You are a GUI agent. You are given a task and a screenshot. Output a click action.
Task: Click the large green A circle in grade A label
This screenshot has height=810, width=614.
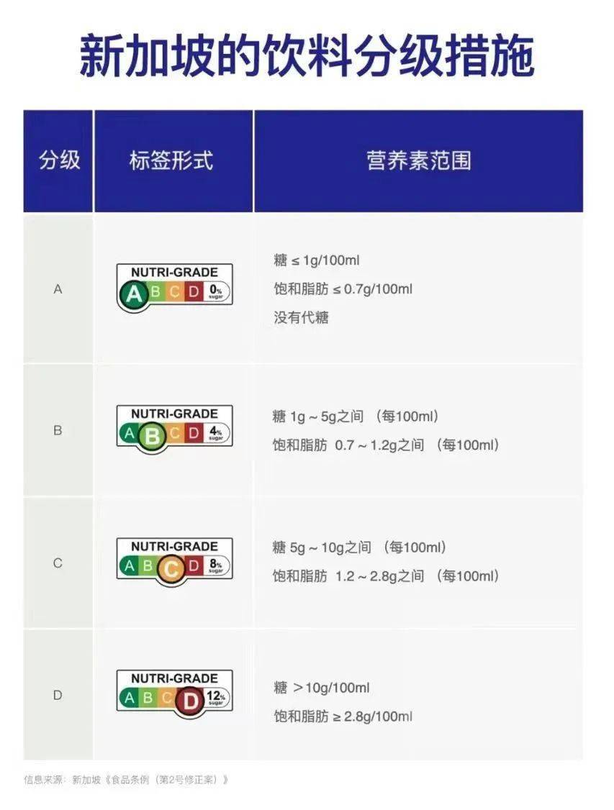[x=133, y=294]
